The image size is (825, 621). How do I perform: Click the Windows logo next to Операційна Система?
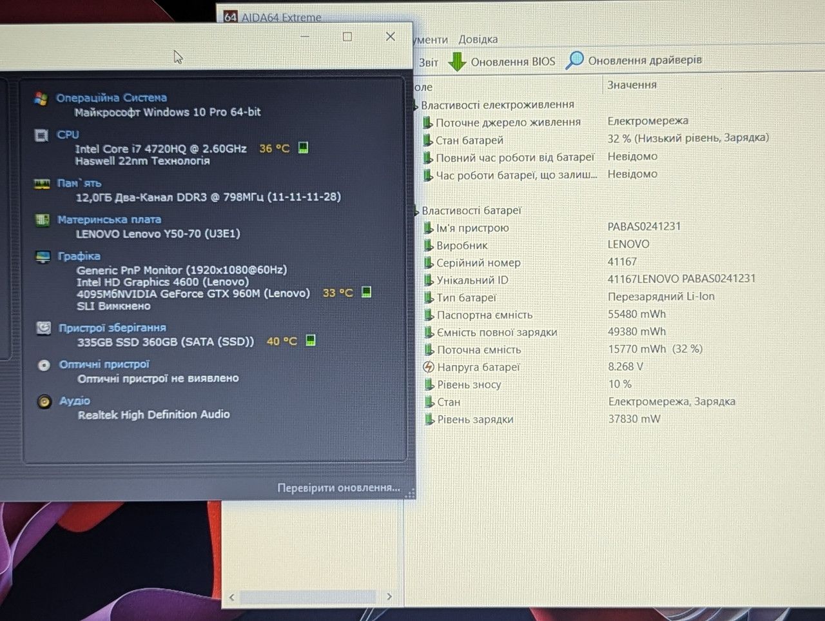pos(41,99)
